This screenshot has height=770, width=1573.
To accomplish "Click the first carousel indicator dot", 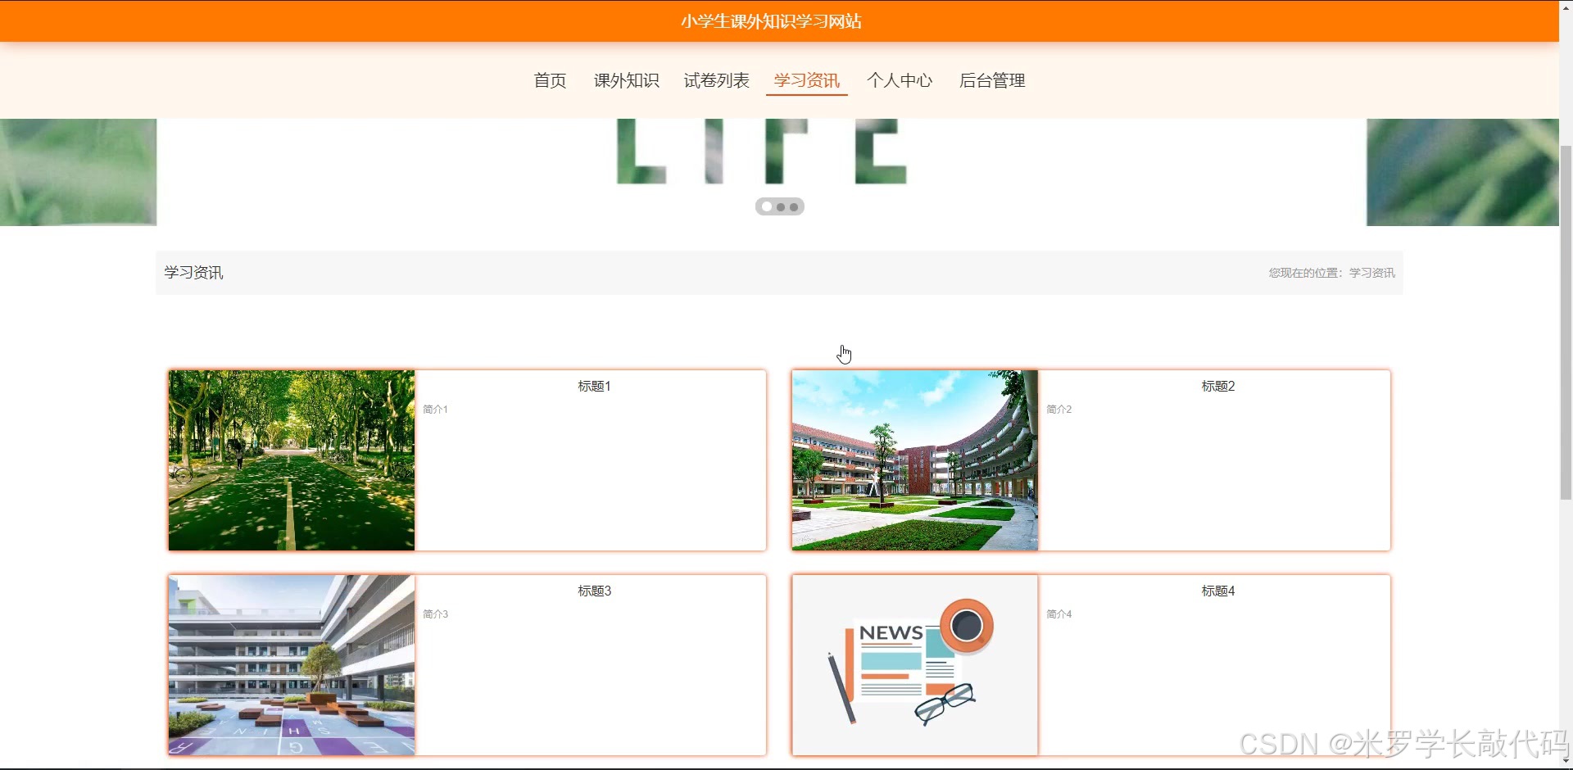I will (767, 206).
